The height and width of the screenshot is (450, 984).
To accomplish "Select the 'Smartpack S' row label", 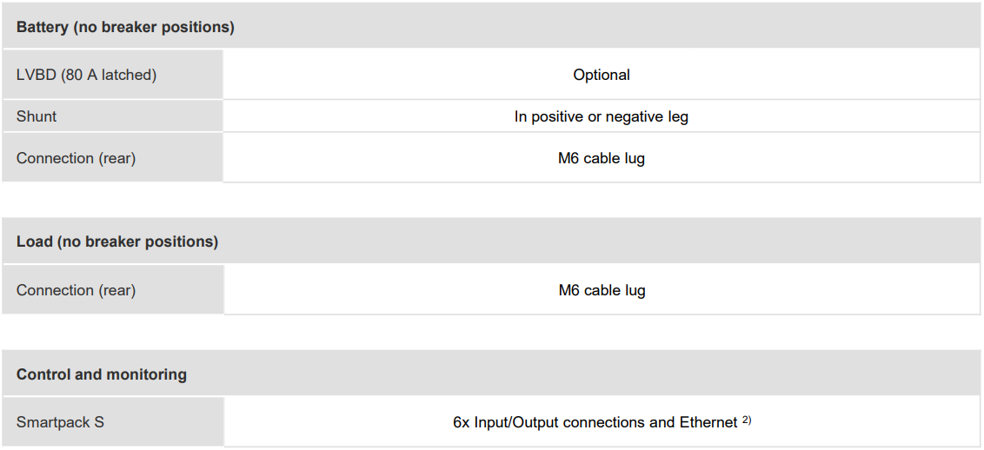I will click(60, 422).
